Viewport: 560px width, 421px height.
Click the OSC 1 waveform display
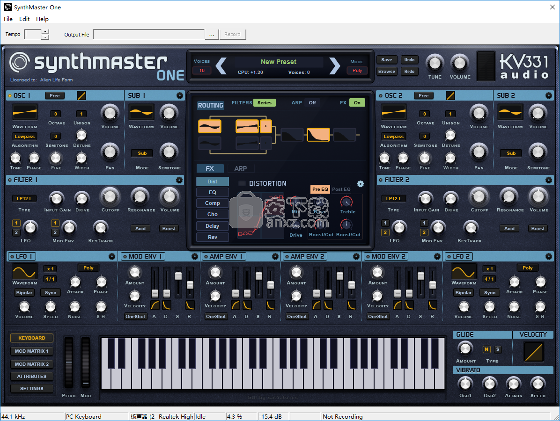click(25, 113)
